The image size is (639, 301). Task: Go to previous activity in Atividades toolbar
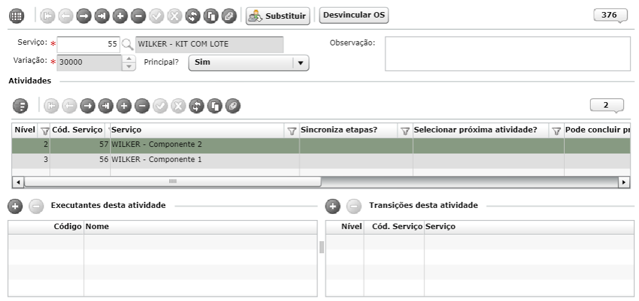[x=70, y=106]
